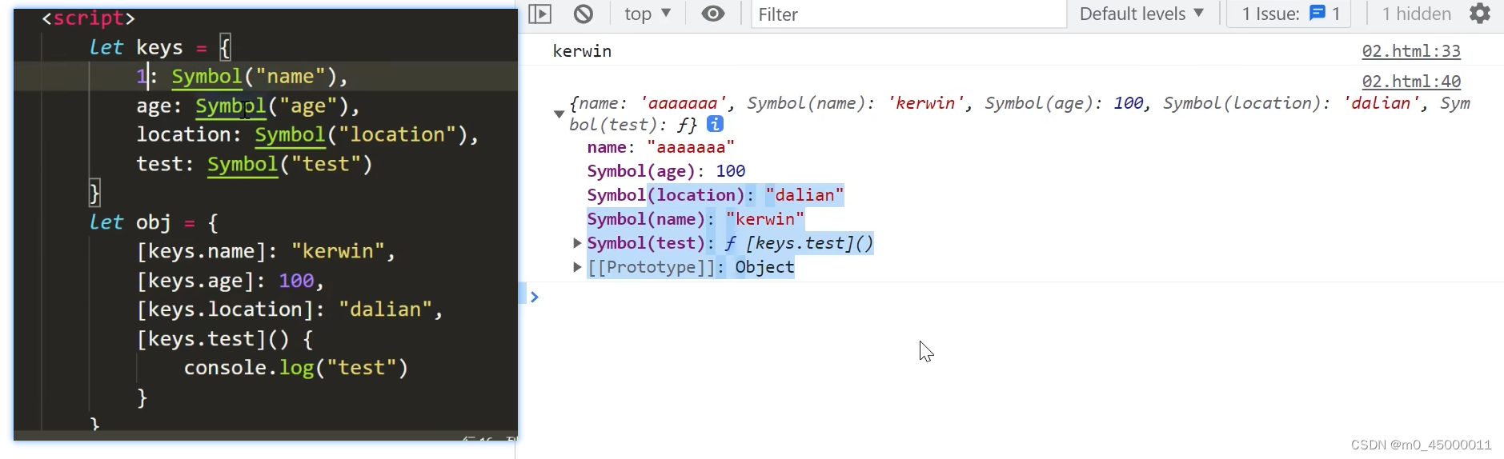Open live expression with the eye icon
1504x459 pixels.
pyautogui.click(x=712, y=14)
